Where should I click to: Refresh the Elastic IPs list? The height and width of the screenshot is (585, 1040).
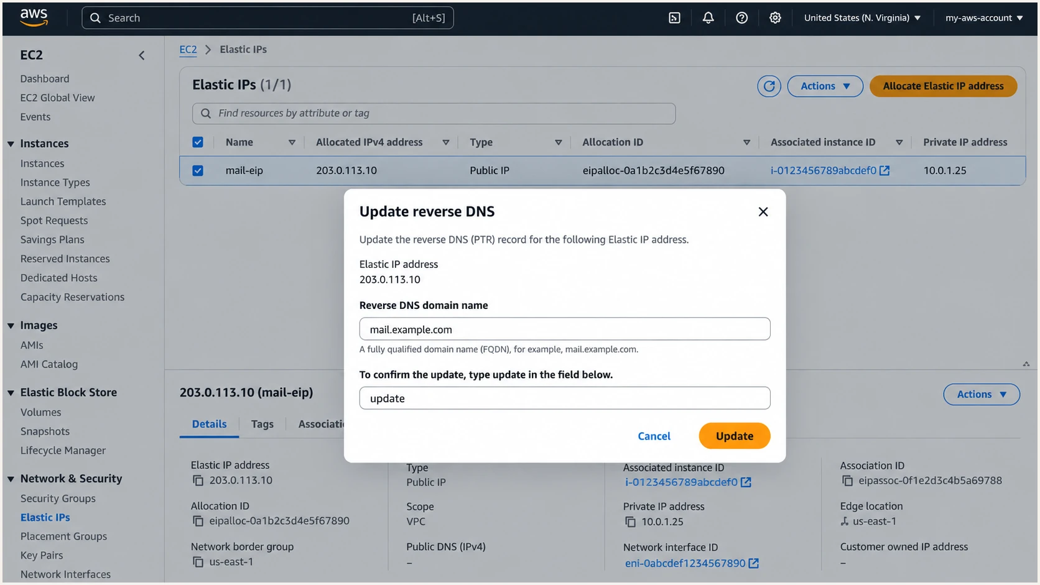[769, 86]
